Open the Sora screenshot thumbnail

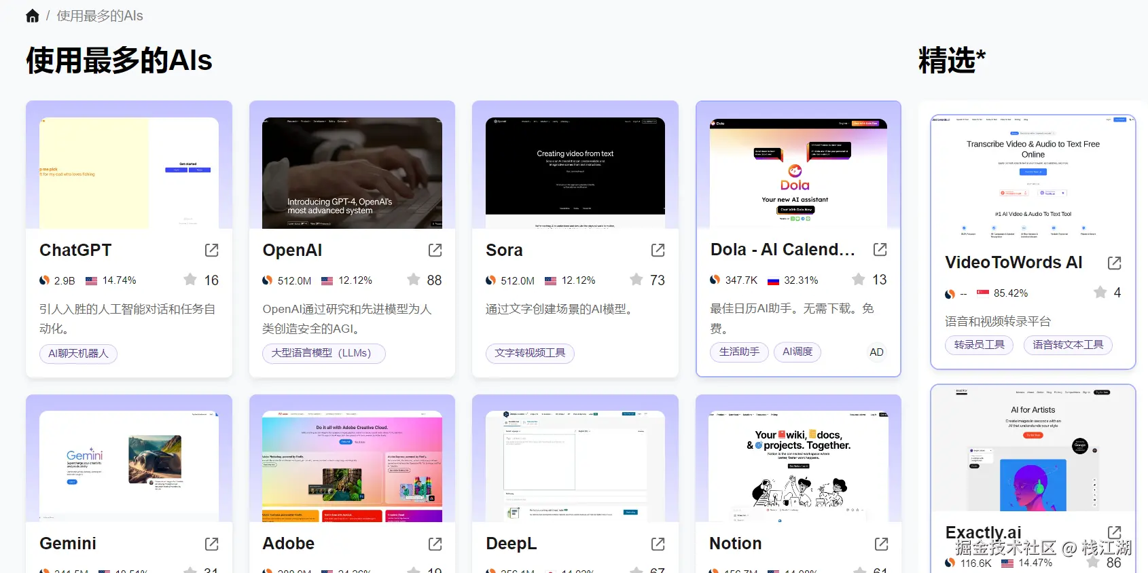575,173
